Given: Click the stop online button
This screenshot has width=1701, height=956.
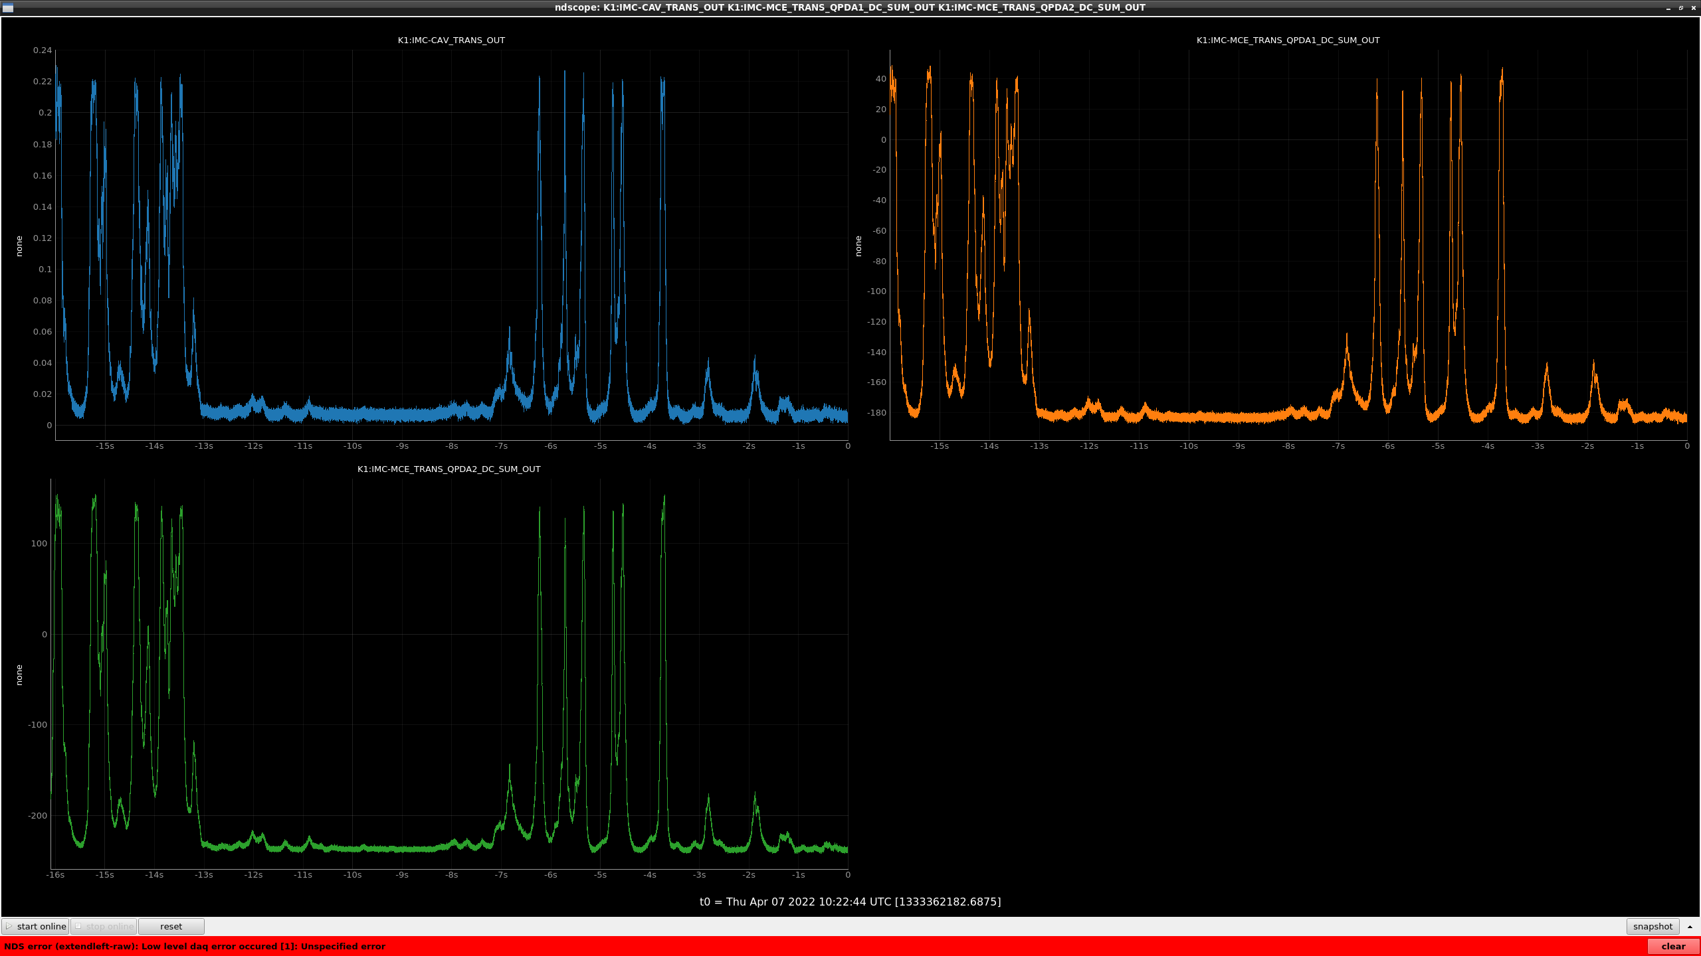Looking at the screenshot, I should (104, 926).
